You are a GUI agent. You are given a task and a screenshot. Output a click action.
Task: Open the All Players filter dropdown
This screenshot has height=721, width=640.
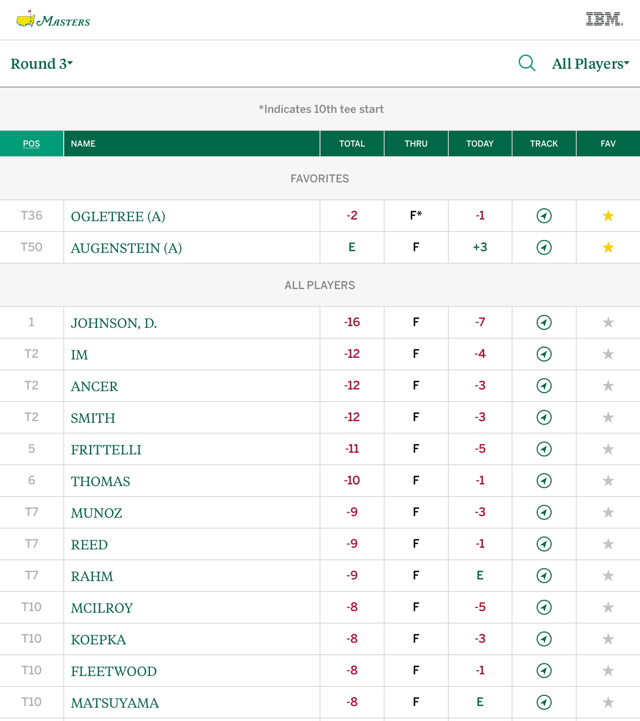590,64
